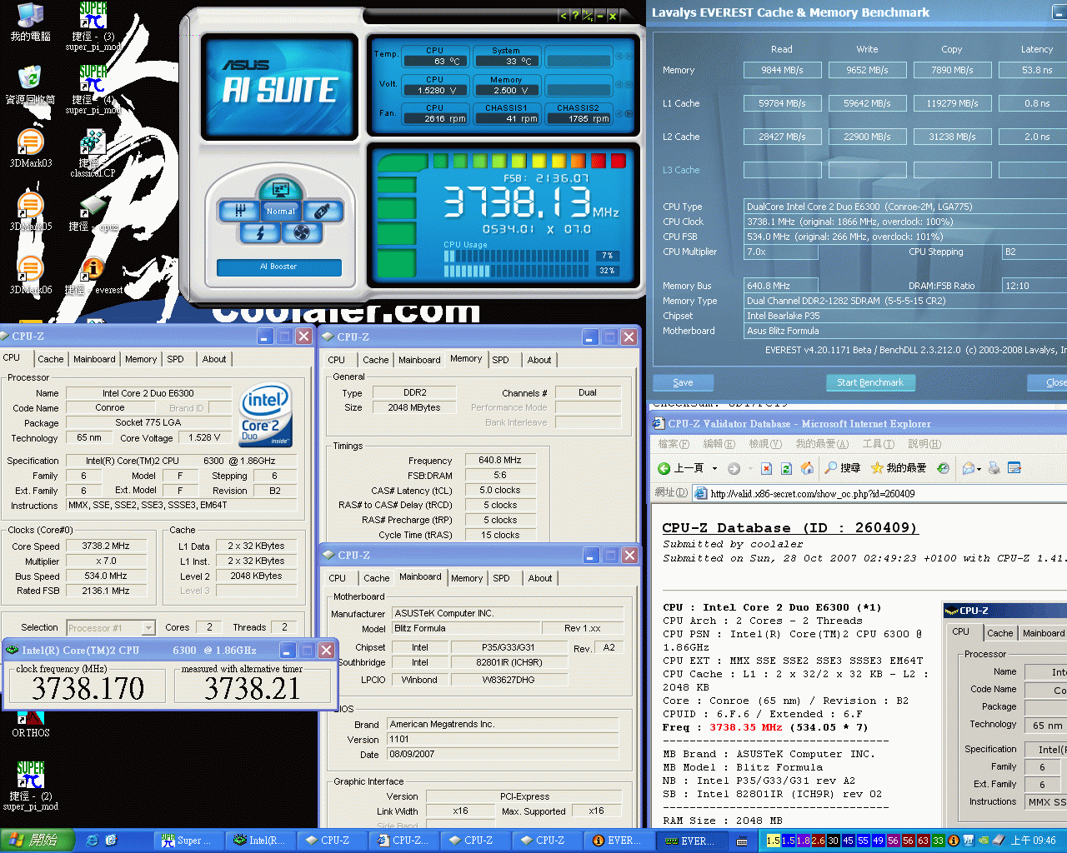Open the IE 編輯(E) menu
This screenshot has width=1067, height=853.
click(719, 444)
